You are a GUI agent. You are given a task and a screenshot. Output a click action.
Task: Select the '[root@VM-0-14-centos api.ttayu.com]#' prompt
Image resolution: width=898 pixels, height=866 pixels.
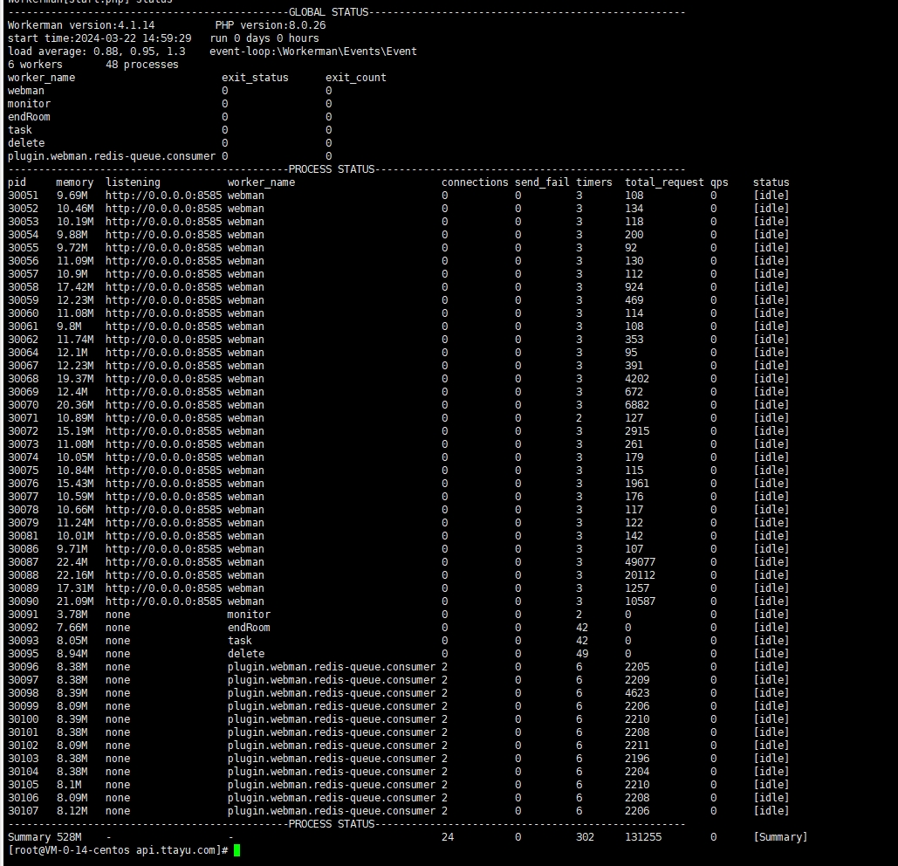pos(118,850)
